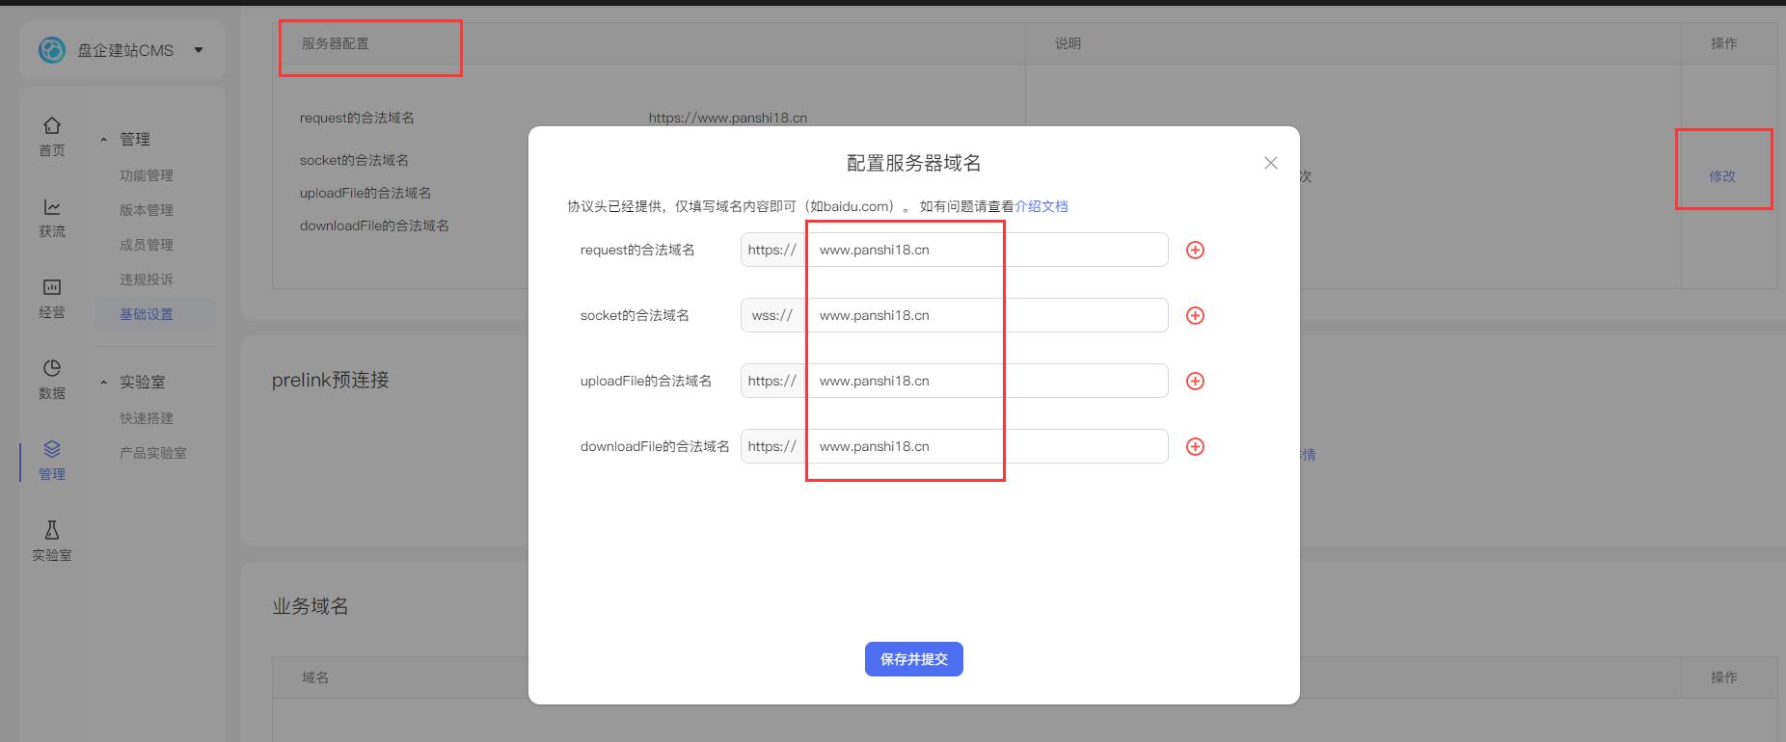Open the 介绍文档 link

1042,206
